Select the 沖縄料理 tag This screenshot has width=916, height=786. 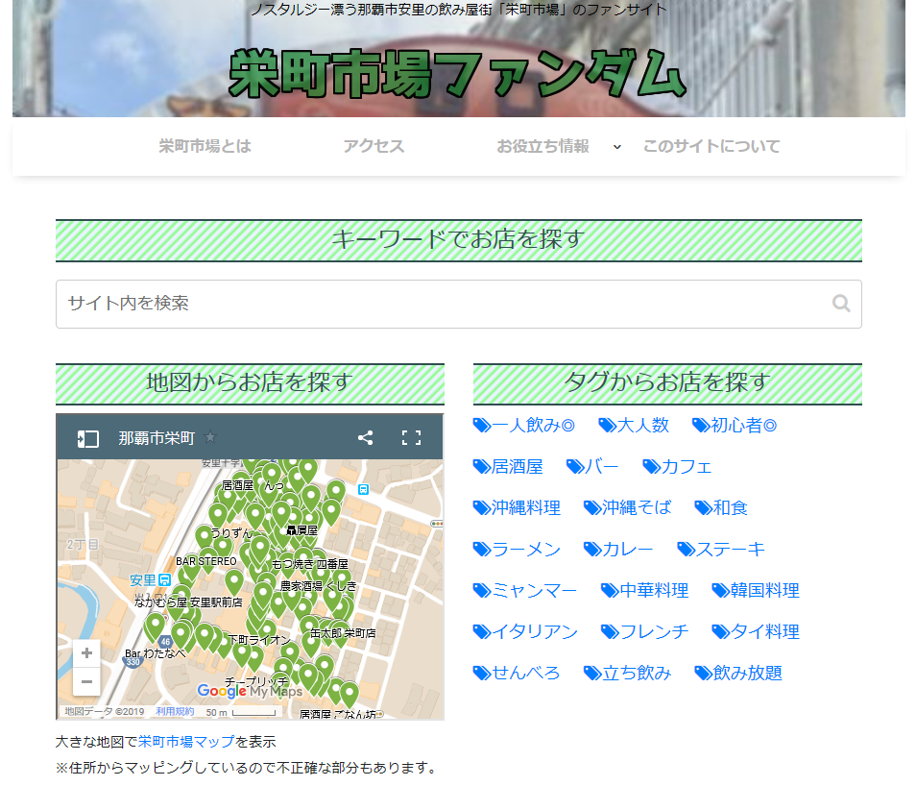pos(517,507)
